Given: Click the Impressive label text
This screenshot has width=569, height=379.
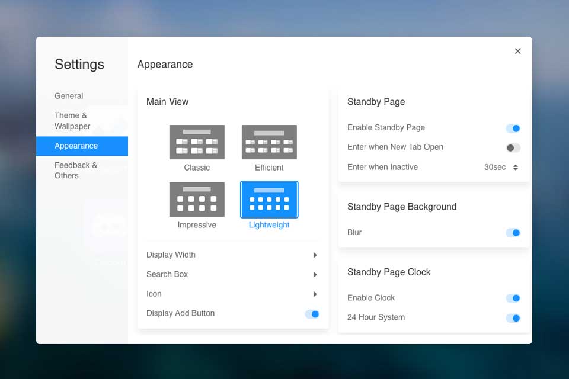Looking at the screenshot, I should point(197,225).
